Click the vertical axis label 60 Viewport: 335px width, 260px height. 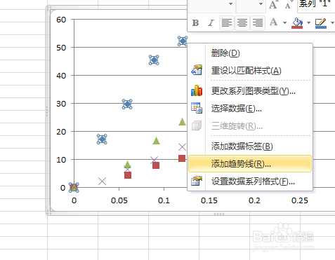[61, 20]
